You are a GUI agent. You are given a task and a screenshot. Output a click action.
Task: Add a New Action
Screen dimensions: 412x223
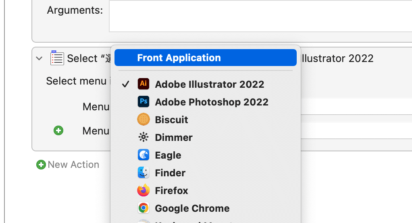coord(68,165)
